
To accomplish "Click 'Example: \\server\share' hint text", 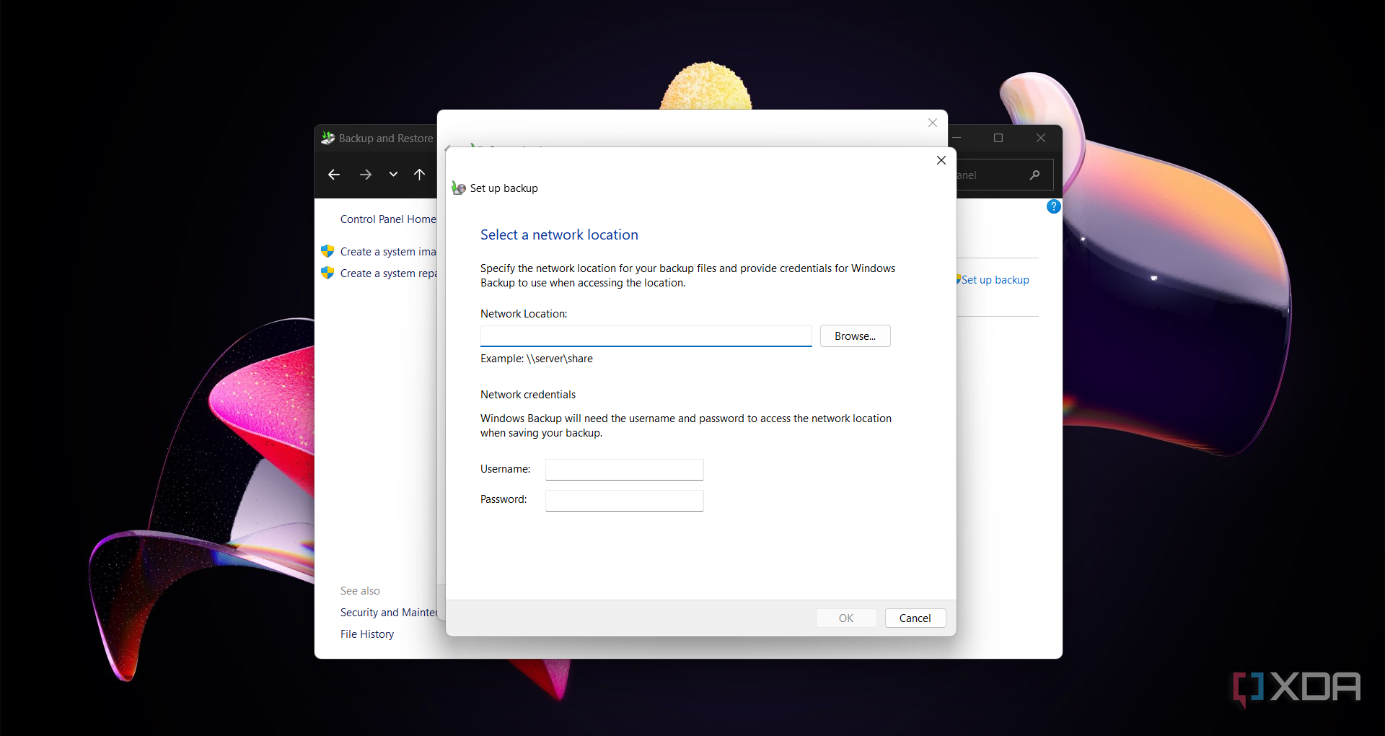I will [x=537, y=359].
